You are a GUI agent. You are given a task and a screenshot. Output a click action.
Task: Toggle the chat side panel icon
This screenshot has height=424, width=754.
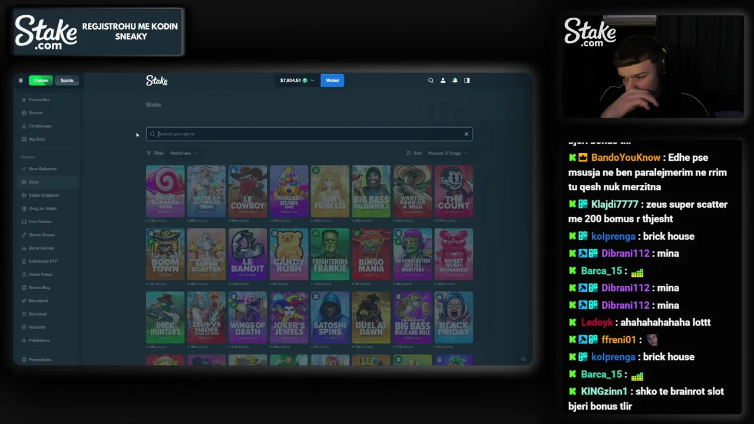(x=467, y=81)
